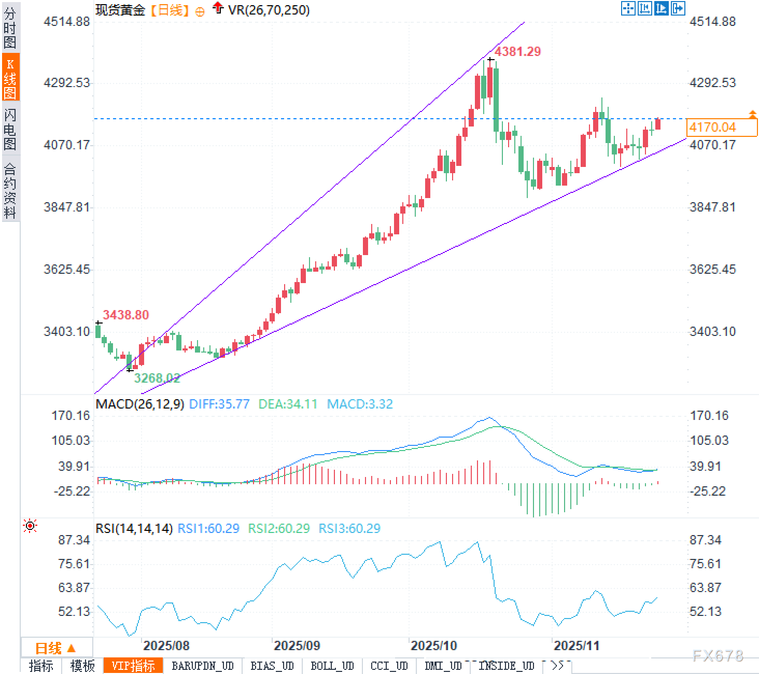The width and height of the screenshot is (759, 674).
Task: Click the red up-arrow icon before VR
Action: pyautogui.click(x=218, y=8)
